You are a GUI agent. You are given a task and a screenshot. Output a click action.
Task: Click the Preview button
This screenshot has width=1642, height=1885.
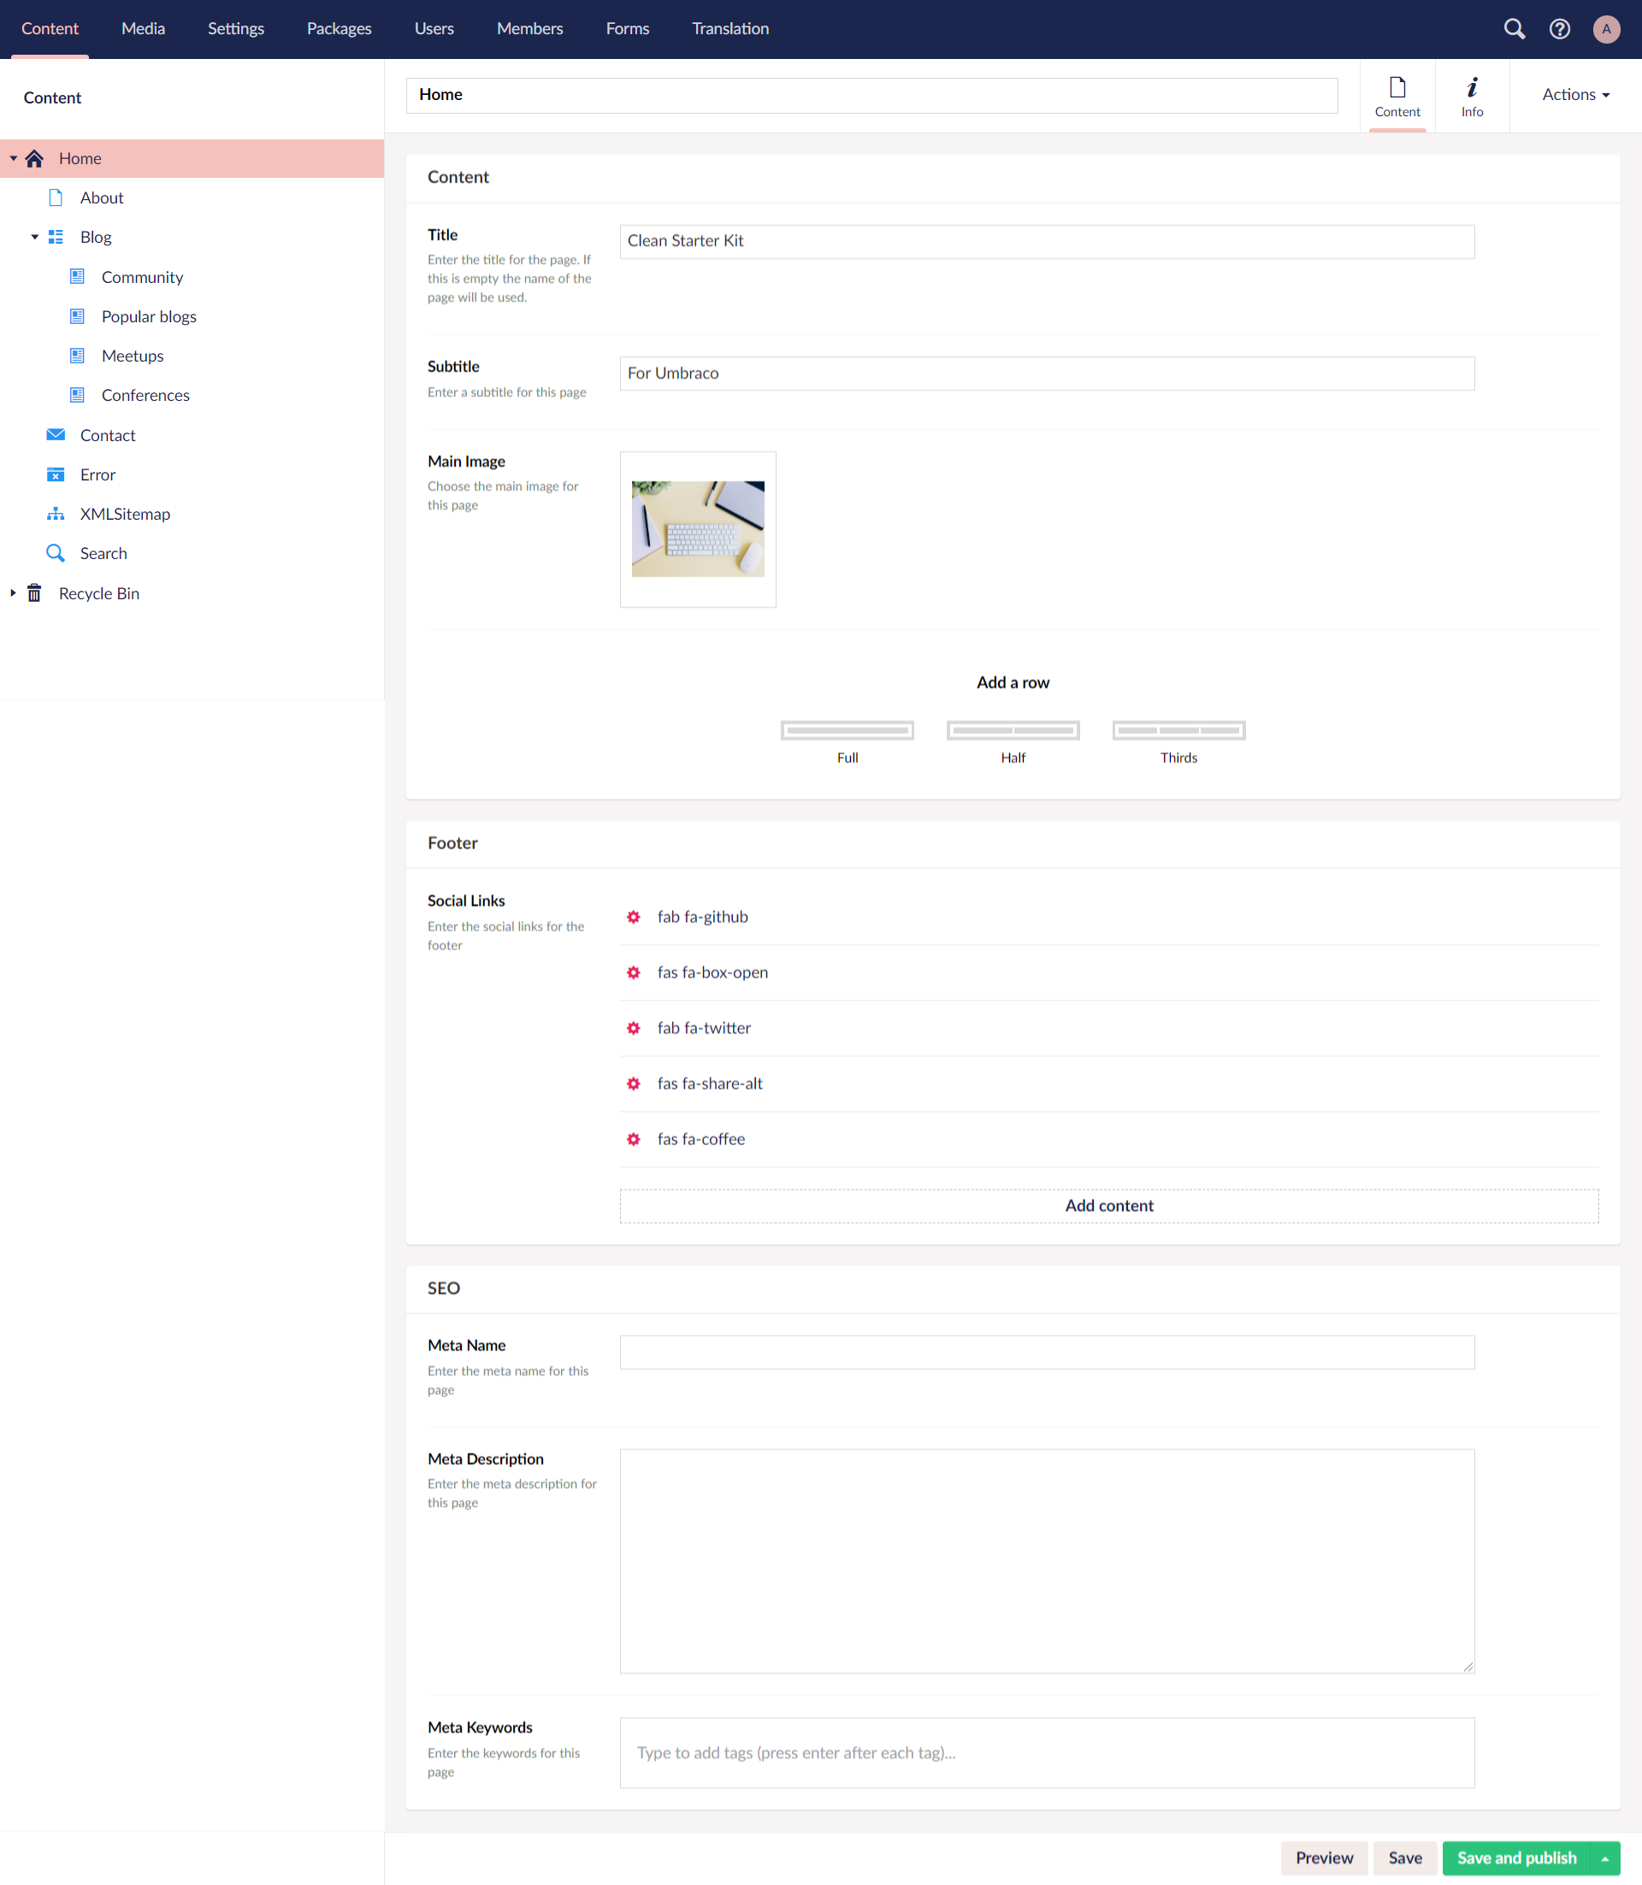[x=1324, y=1858]
